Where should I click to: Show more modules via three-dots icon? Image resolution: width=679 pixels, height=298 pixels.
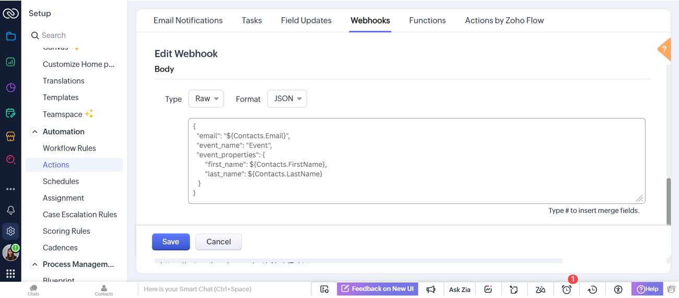[x=10, y=189]
